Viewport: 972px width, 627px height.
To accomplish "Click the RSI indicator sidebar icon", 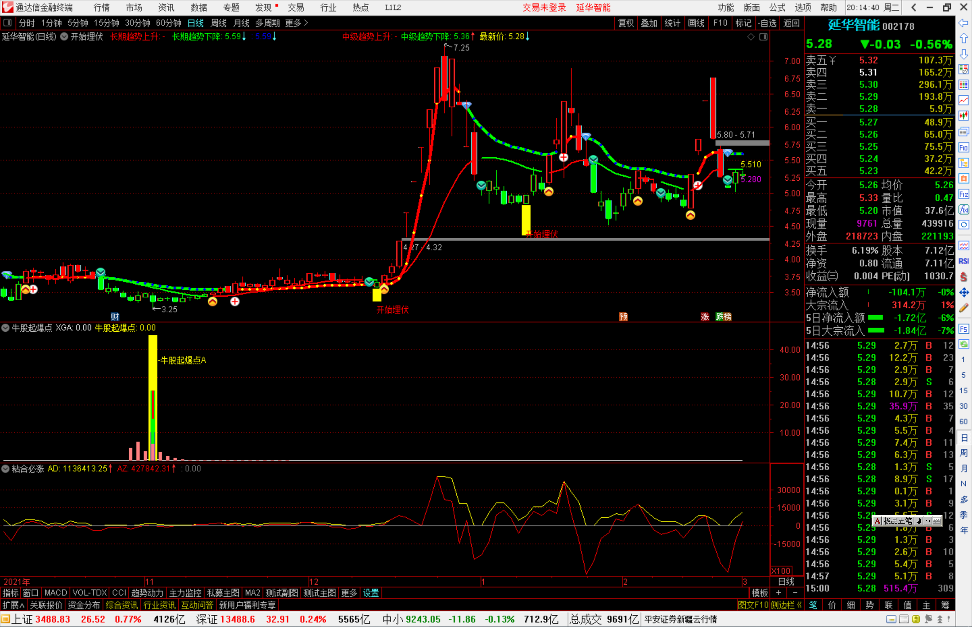I will 963,261.
